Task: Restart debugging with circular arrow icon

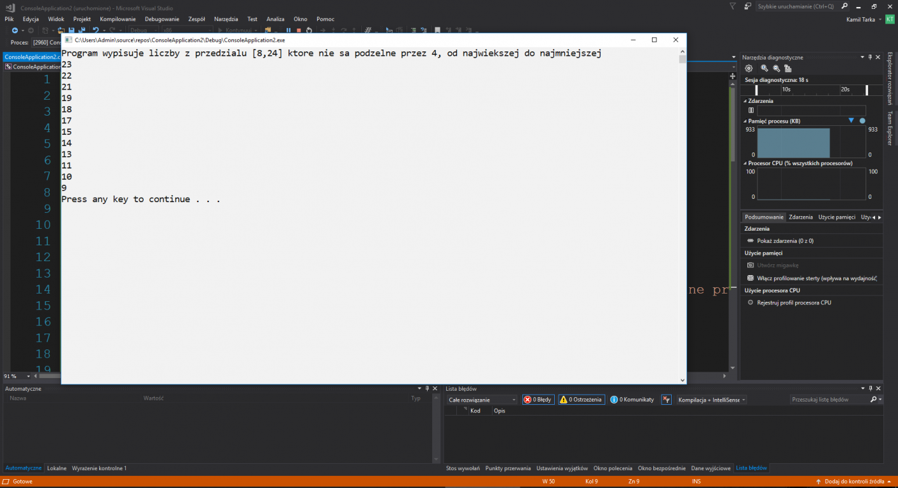Action: (310, 30)
